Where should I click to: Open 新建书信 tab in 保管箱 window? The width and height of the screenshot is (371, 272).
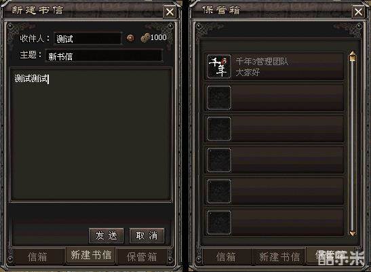click(x=279, y=256)
